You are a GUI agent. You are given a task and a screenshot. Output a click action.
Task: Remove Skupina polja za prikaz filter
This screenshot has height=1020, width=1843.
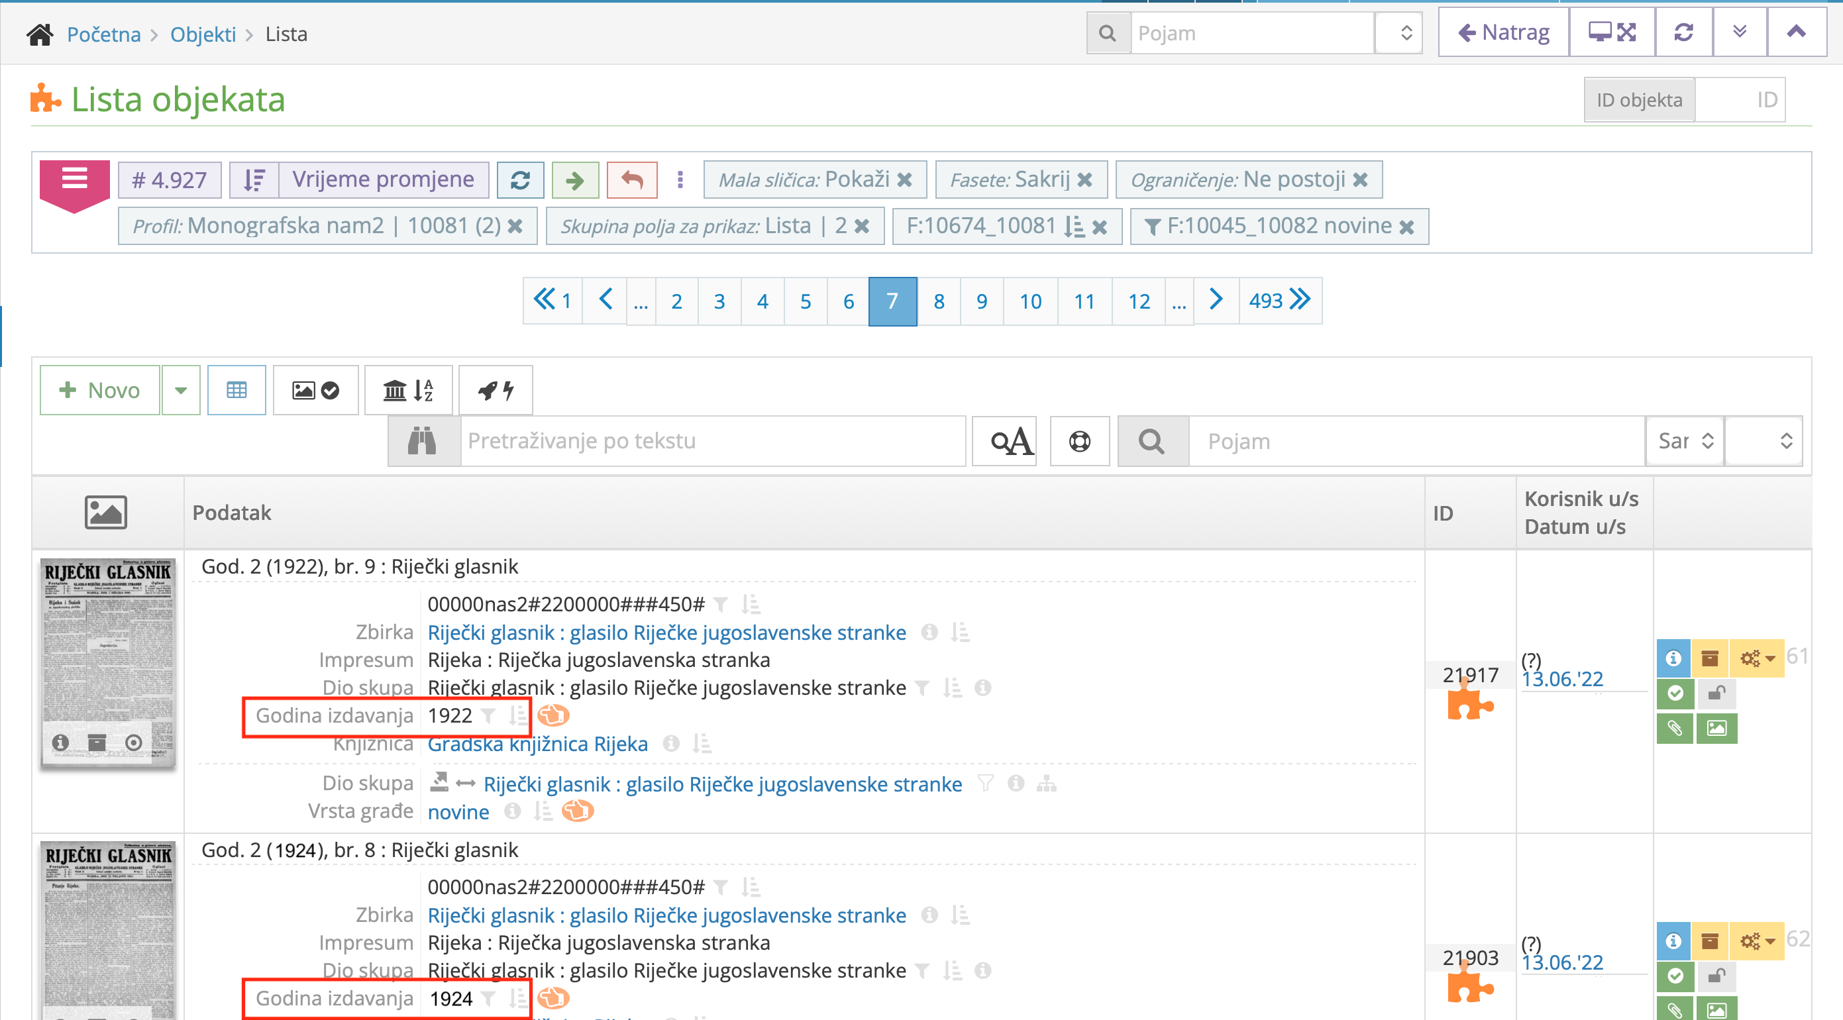(x=862, y=226)
